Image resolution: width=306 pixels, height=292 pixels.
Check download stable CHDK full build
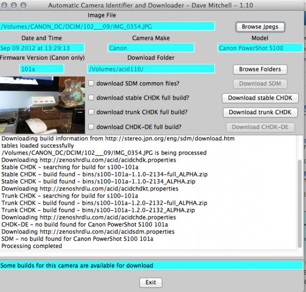click(91, 98)
